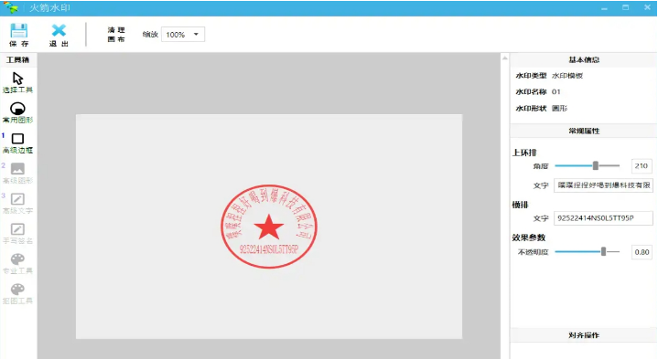This screenshot has width=658, height=359.
Task: Exit via the 退出 X icon
Action: point(59,35)
